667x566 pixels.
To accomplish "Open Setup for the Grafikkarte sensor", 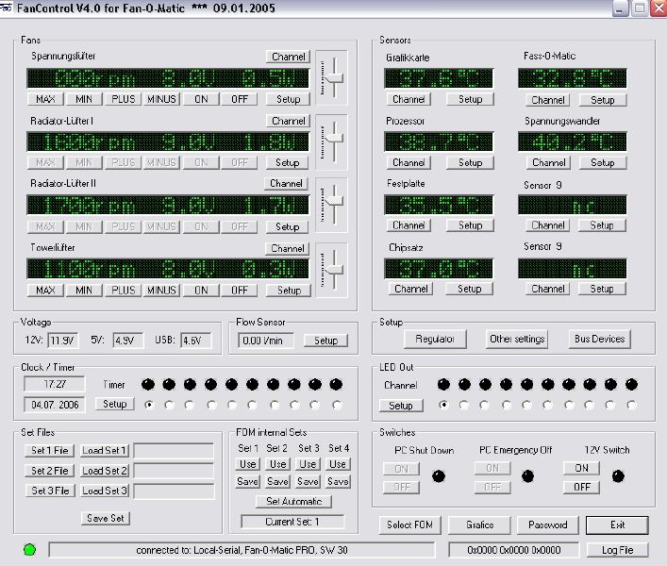I will pos(470,99).
